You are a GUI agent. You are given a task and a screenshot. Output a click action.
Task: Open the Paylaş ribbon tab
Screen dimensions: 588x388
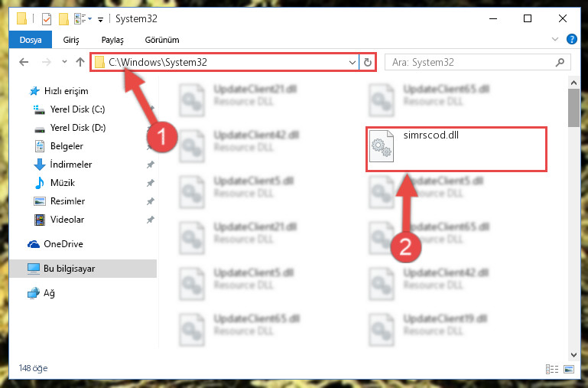click(x=112, y=40)
